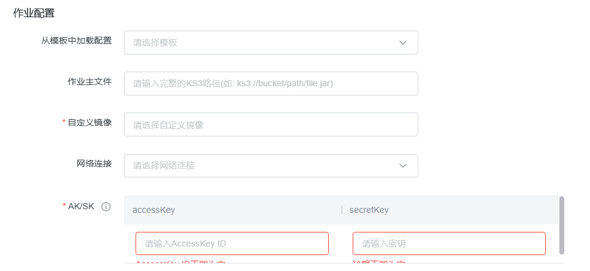590x271 pixels.
Task: Click the red error text under AccessKey input
Action: [180, 264]
